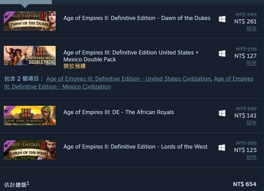Open Dawn of the Dukes banner thumbnail

tap(30, 21)
